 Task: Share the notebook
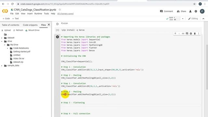[181, 11]
